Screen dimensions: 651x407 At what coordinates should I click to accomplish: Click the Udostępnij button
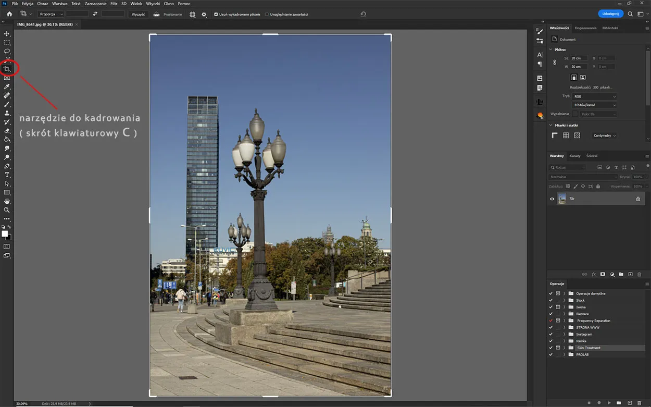pyautogui.click(x=610, y=14)
